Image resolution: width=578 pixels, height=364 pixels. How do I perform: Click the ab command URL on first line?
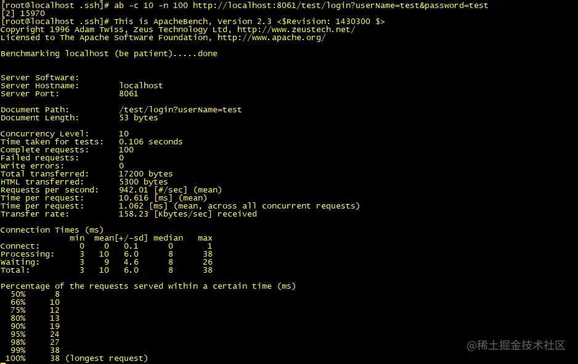tap(340, 6)
